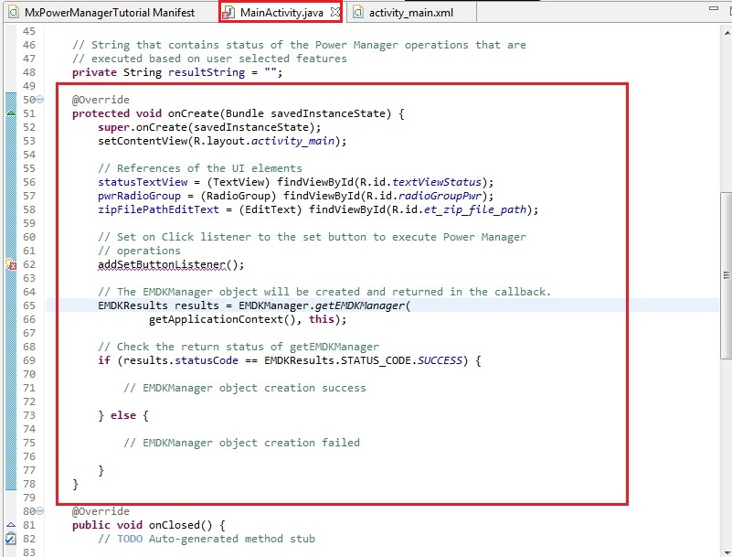Viewport: 732px width, 557px height.
Task: Click the error quick-fix marker on line 62
Action: point(10,264)
